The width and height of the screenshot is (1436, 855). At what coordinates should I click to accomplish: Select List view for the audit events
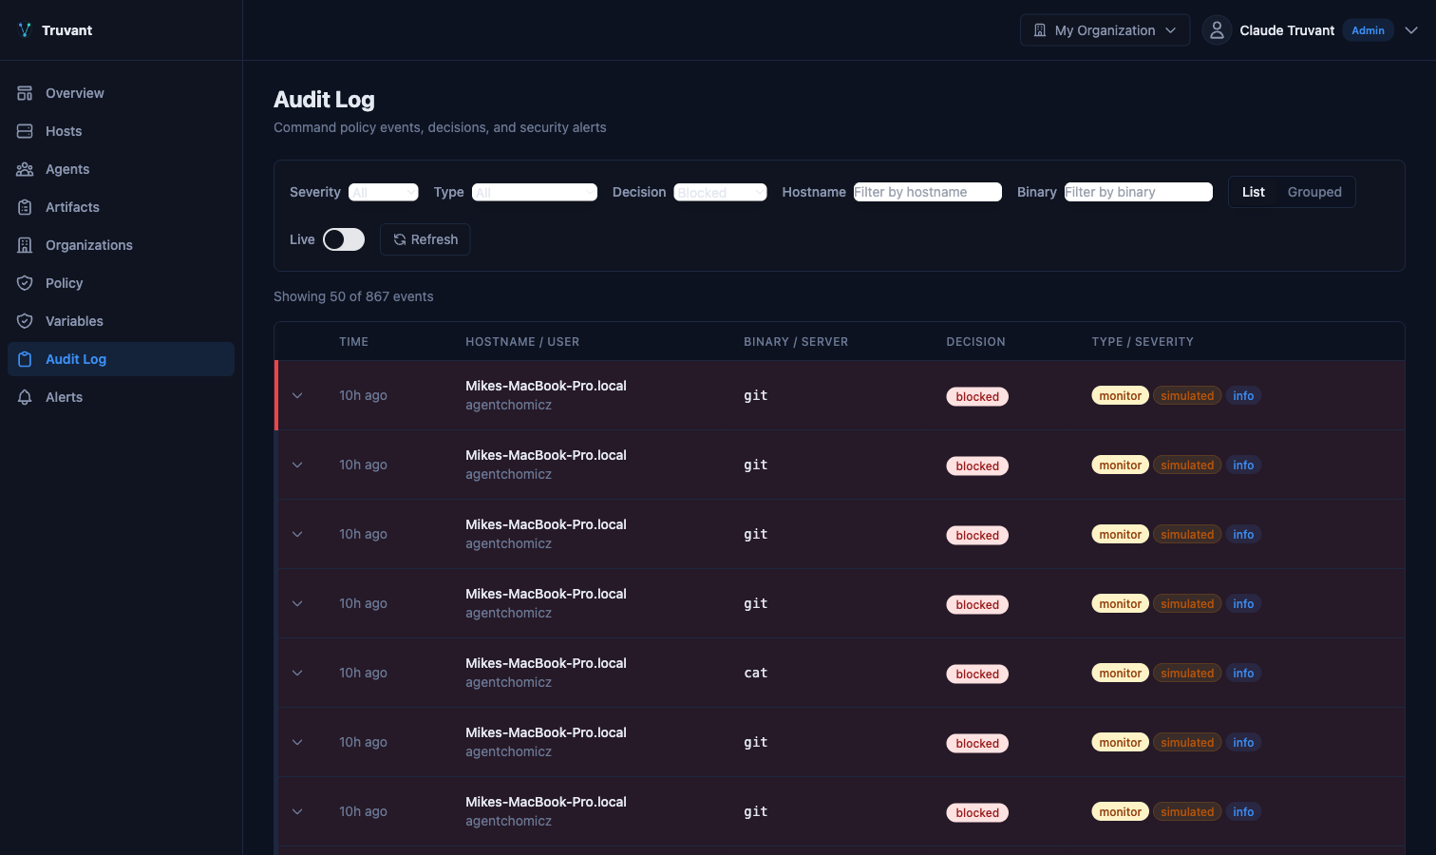tap(1253, 191)
